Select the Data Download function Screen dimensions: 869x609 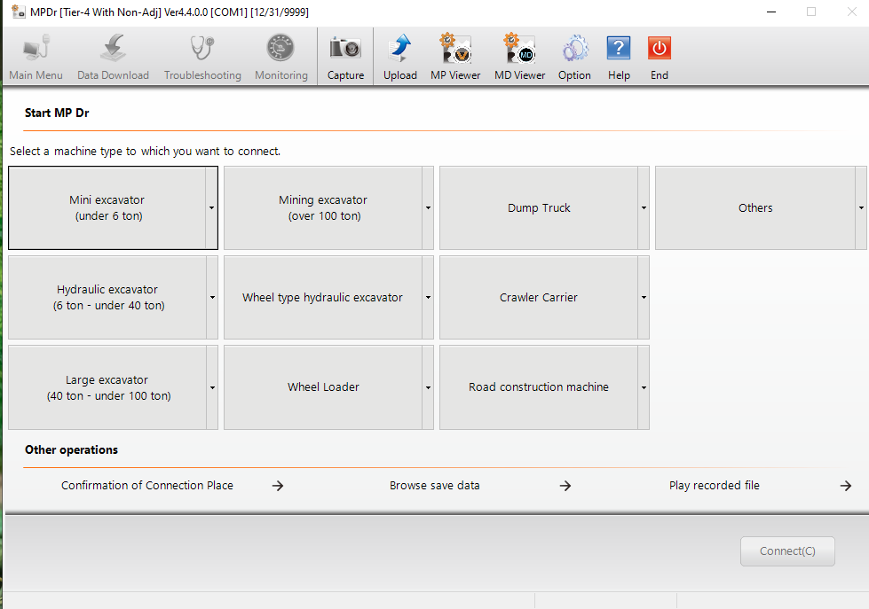pos(113,55)
